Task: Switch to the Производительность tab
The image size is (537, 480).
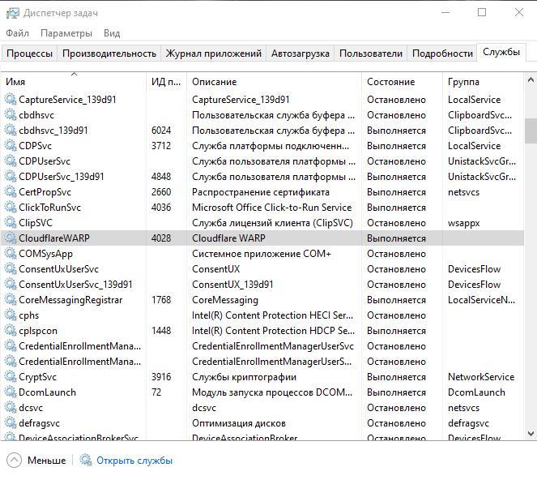Action: 109,54
